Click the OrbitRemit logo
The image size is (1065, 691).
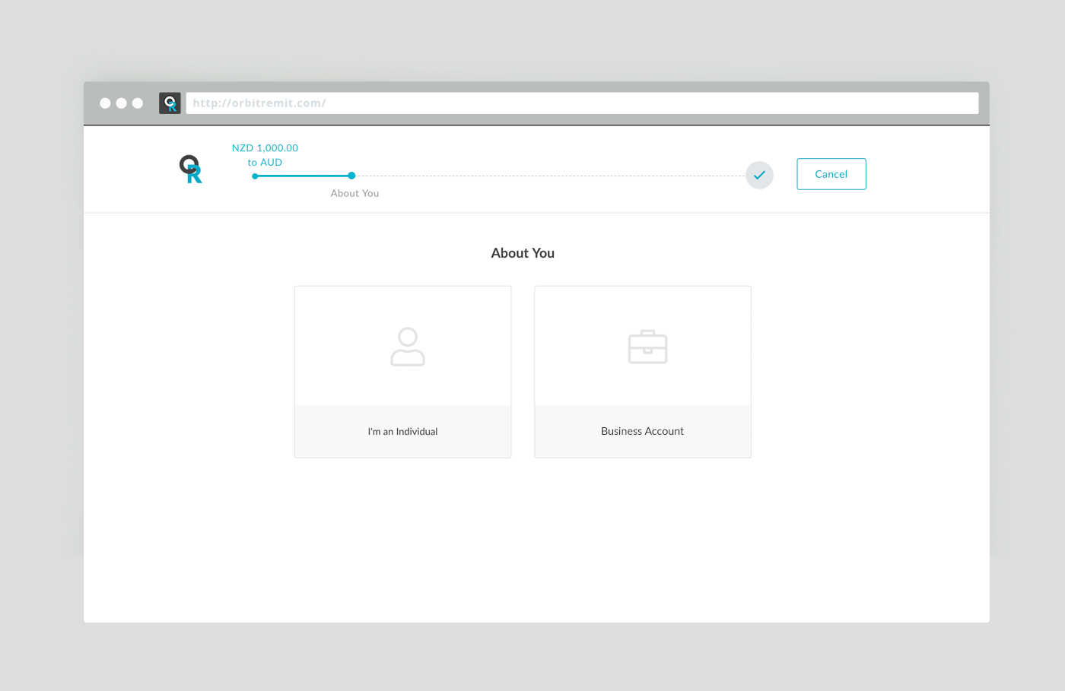(x=189, y=169)
